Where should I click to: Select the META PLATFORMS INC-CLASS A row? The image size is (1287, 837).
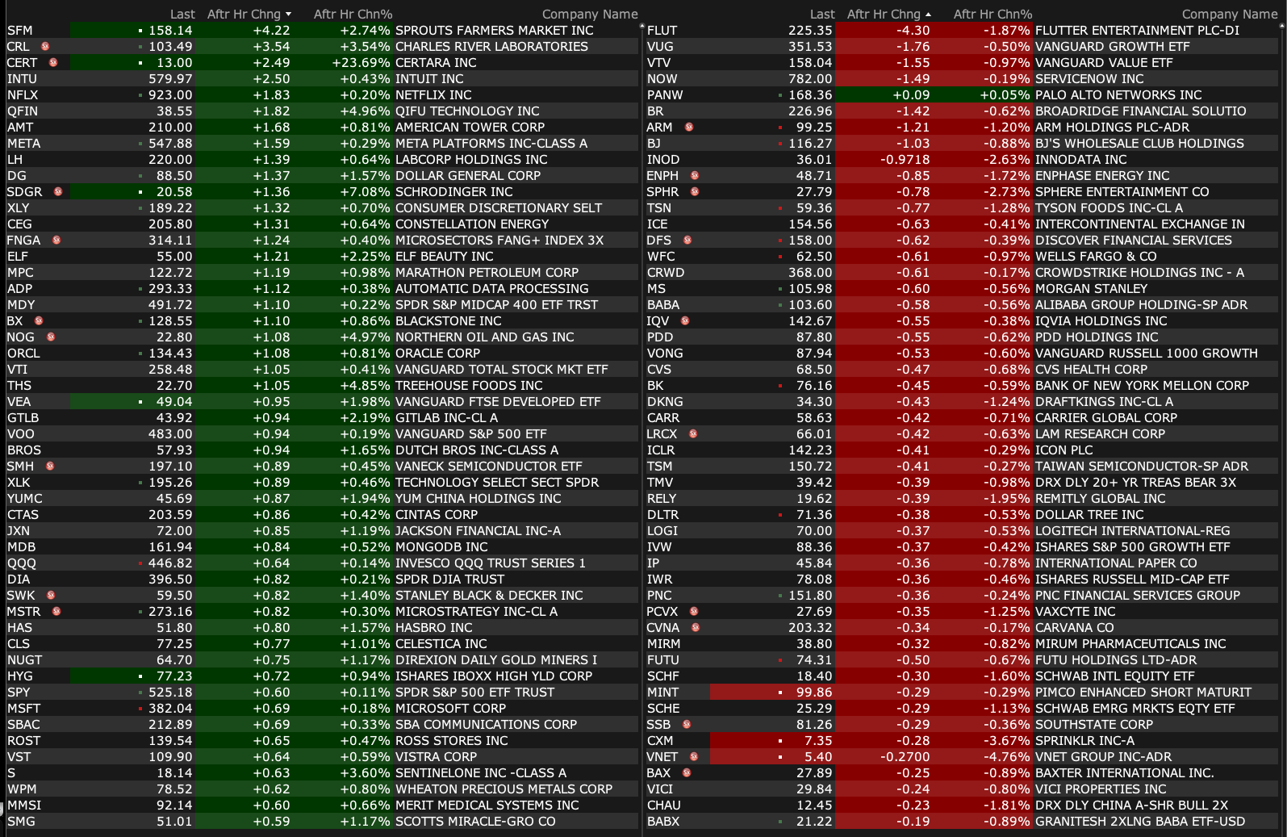(491, 144)
